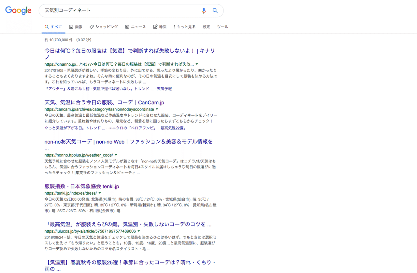Open the 設定 menu
Image resolution: width=417 pixels, height=273 pixels.
pyautogui.click(x=206, y=26)
